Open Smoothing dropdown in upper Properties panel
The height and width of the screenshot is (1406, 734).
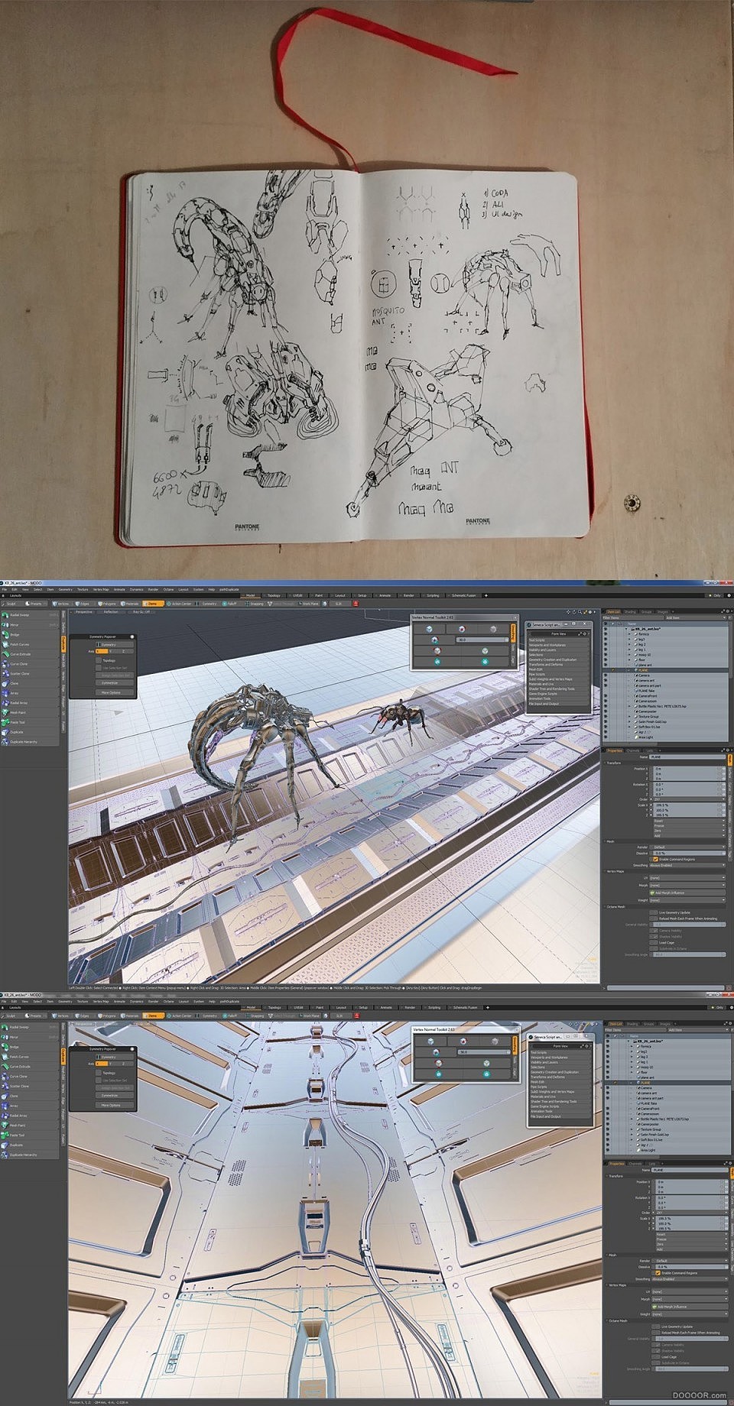pos(687,866)
